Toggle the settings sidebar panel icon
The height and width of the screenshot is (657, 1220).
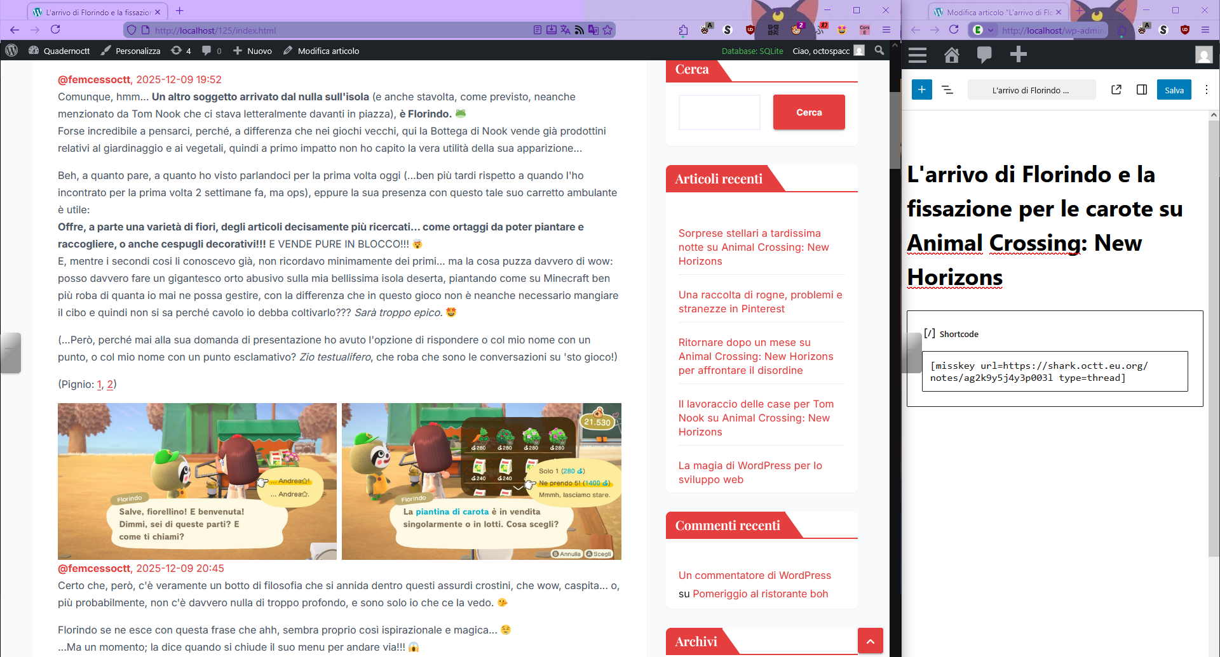pos(1141,90)
